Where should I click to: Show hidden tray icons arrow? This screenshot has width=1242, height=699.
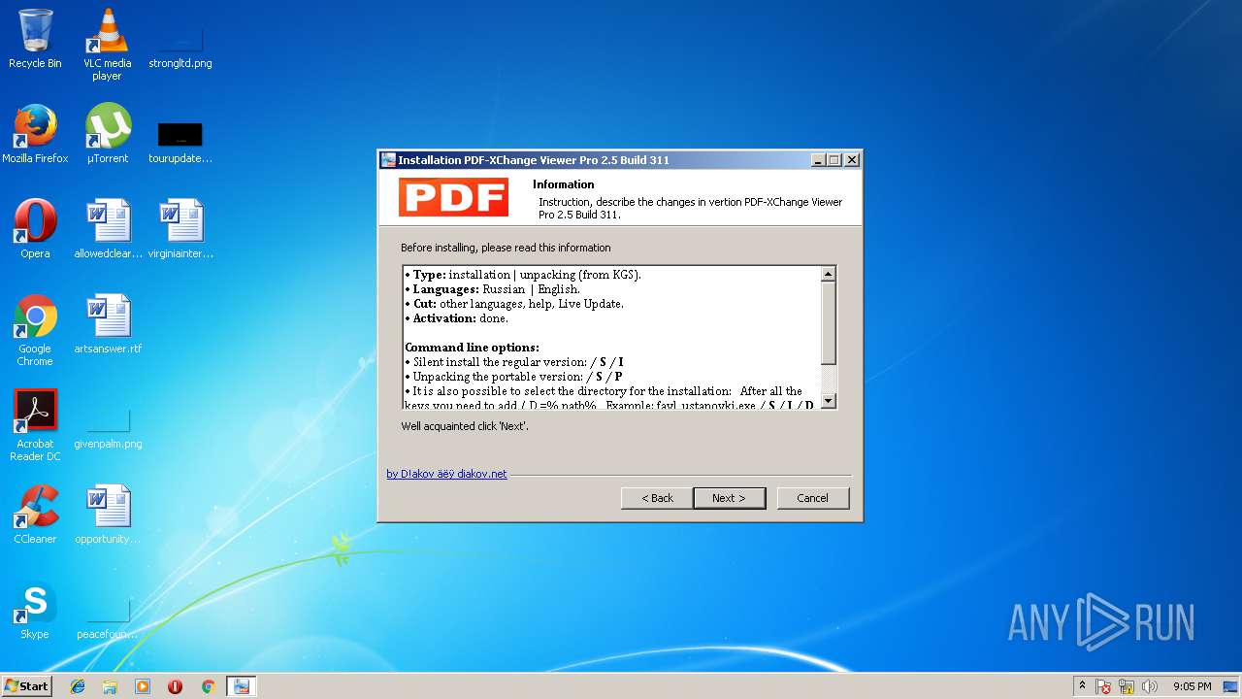pyautogui.click(x=1083, y=686)
